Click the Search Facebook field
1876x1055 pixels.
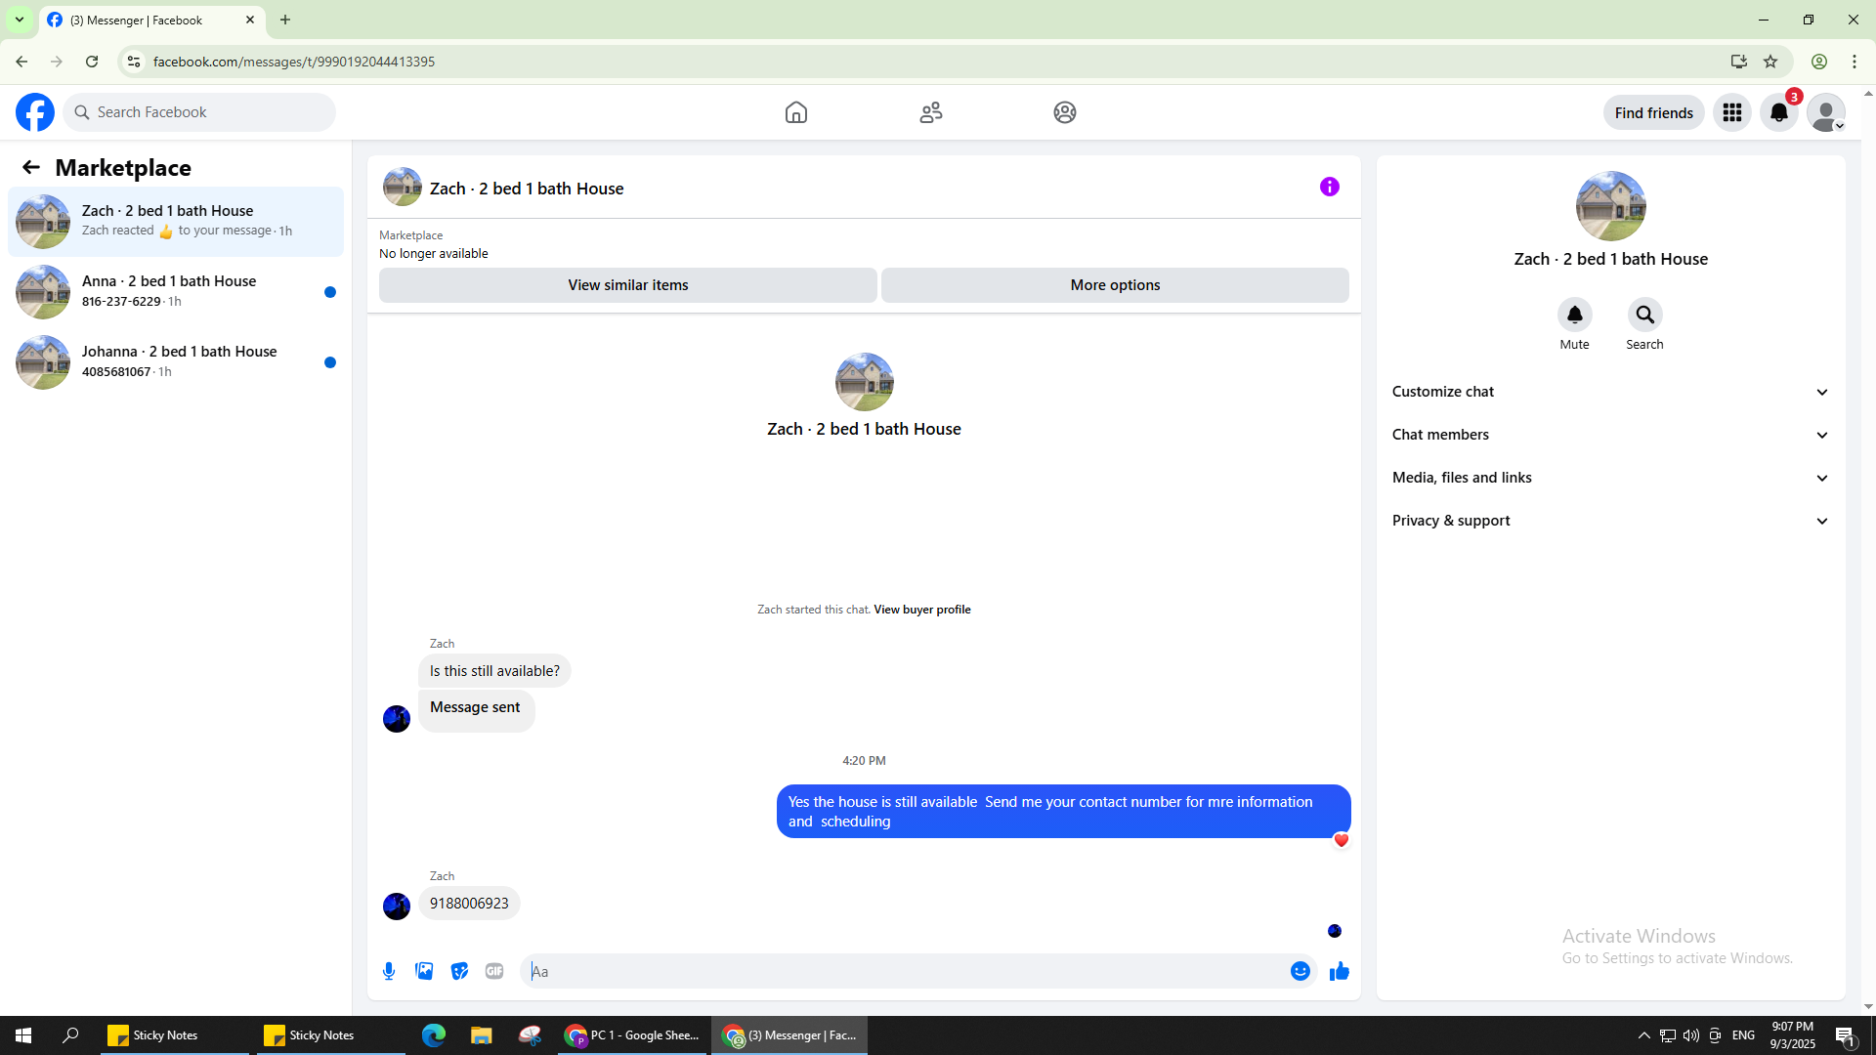tap(199, 112)
